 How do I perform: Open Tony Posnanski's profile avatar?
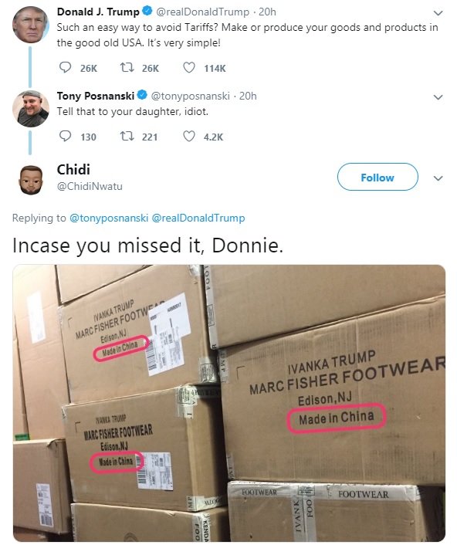coord(31,108)
